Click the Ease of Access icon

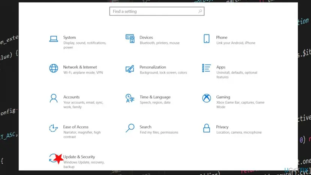(54, 128)
